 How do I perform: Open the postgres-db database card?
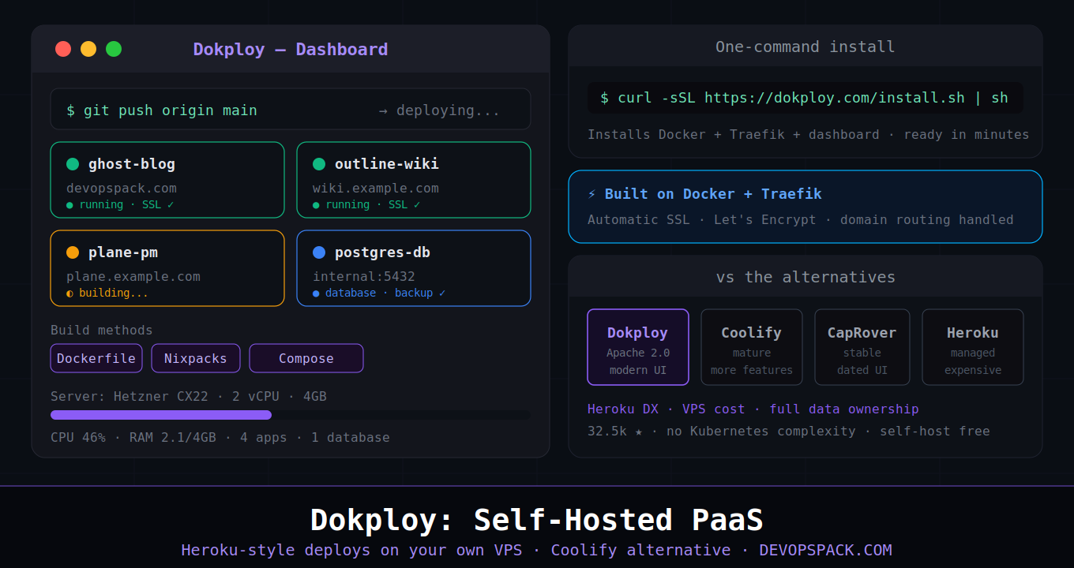(414, 268)
